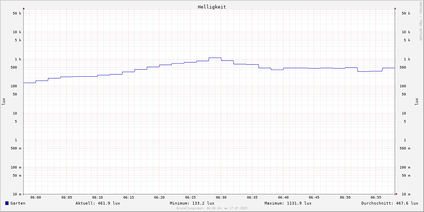Viewport: 424px width, 212px height.
Task: Click the 06:00 time axis label
Action: click(x=36, y=198)
